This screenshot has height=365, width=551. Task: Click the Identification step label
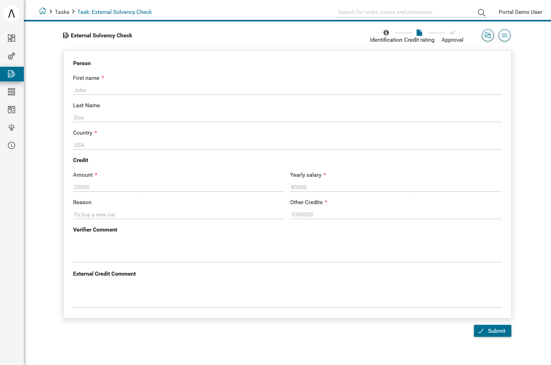click(x=386, y=40)
